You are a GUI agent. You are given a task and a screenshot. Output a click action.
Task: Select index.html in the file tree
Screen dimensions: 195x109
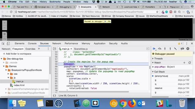click(x=19, y=85)
